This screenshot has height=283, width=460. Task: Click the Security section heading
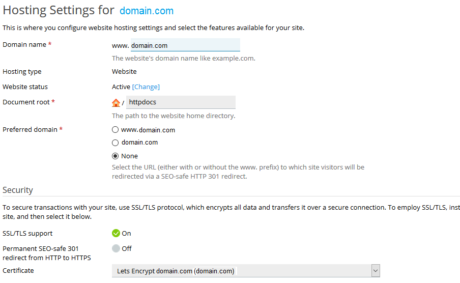[18, 190]
